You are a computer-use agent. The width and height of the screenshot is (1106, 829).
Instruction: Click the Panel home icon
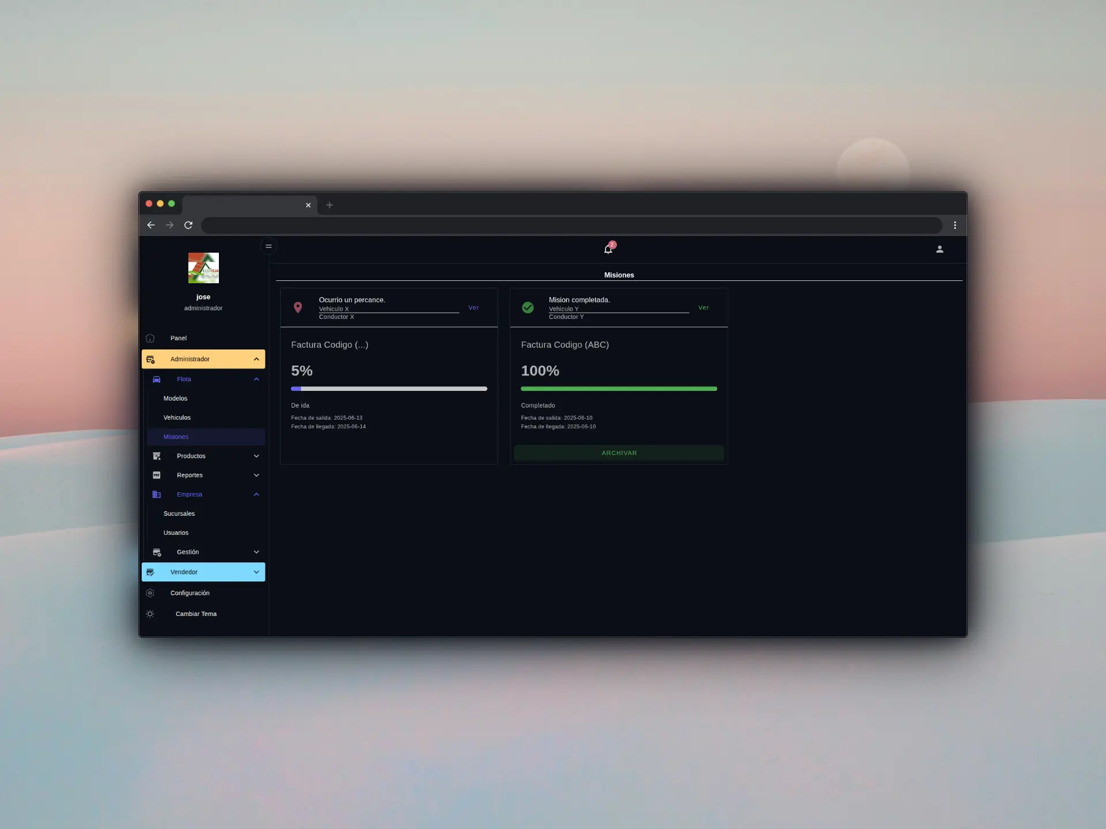[150, 338]
